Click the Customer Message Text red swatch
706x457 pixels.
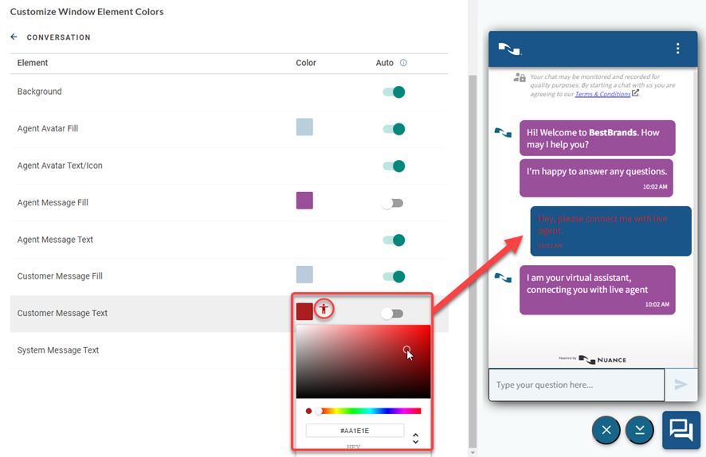click(x=304, y=311)
